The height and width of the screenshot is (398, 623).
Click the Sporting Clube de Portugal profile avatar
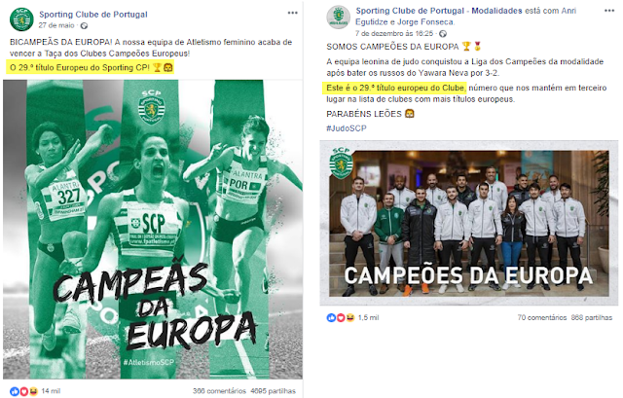click(21, 19)
